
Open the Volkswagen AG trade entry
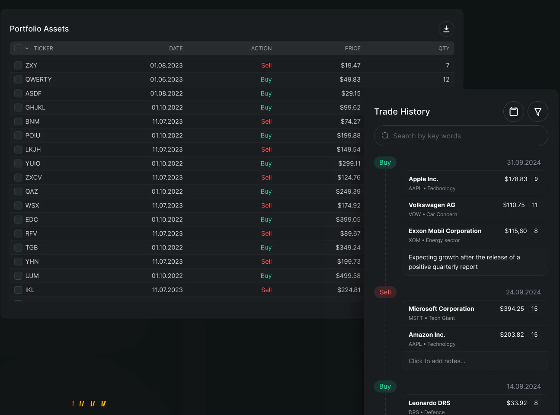click(475, 209)
